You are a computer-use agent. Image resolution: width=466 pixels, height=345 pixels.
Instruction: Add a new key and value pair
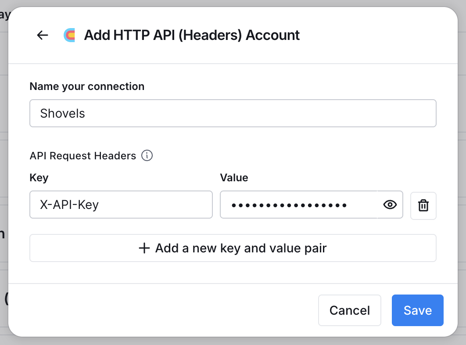pos(233,248)
